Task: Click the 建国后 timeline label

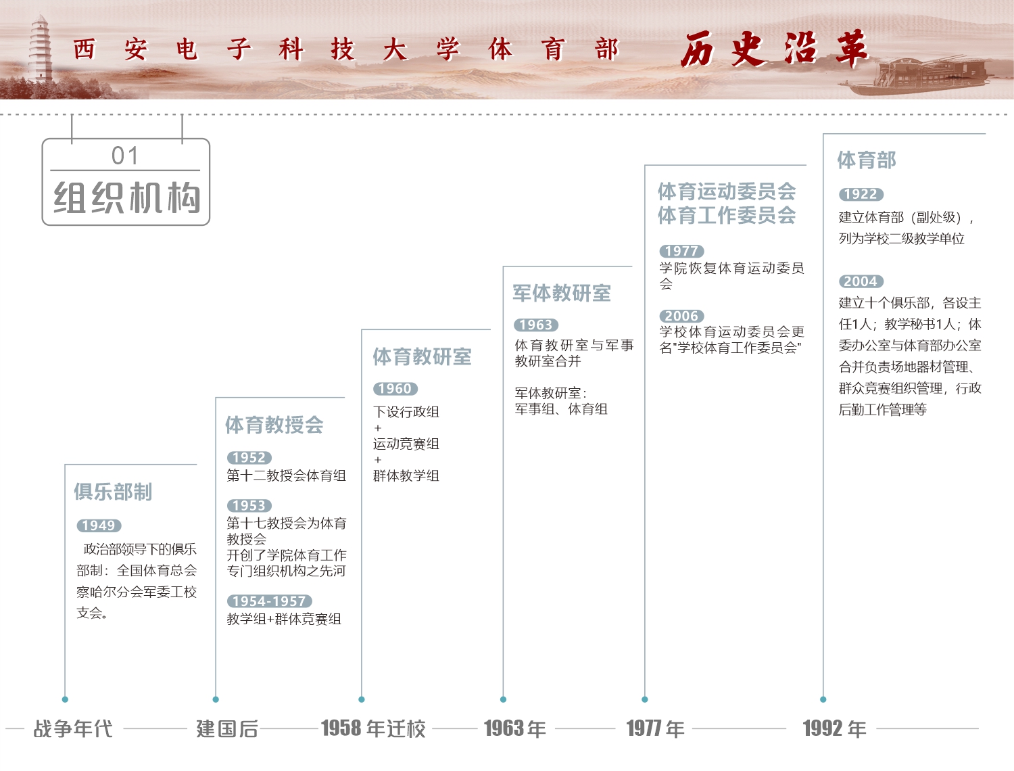Action: [227, 728]
